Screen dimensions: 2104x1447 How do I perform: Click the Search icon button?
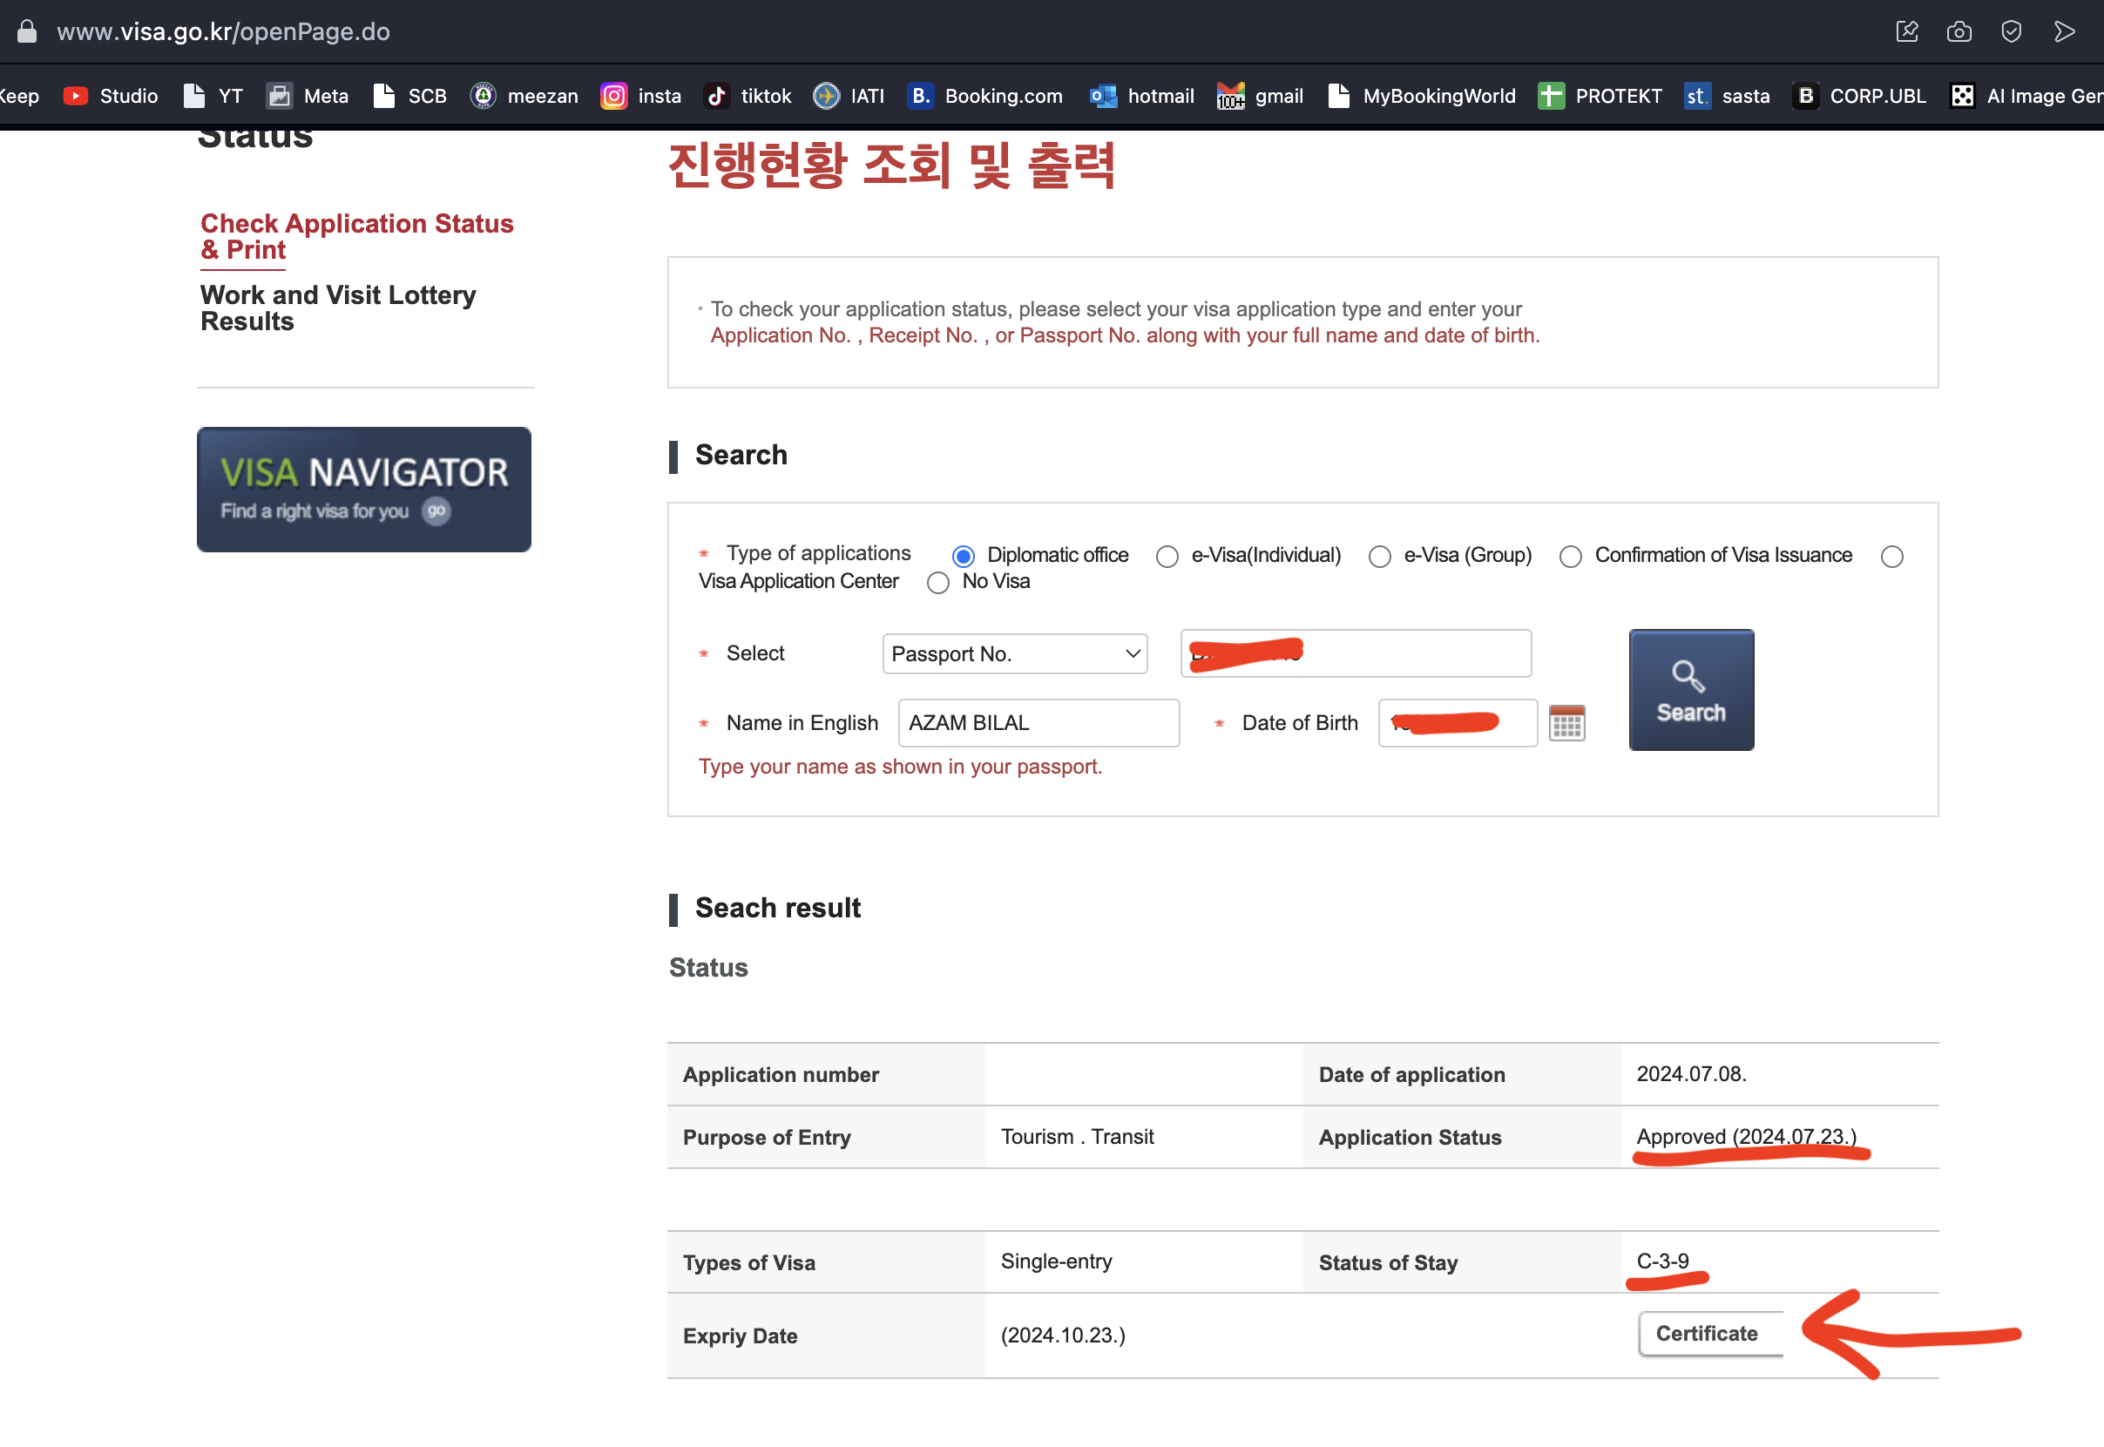[x=1690, y=691]
